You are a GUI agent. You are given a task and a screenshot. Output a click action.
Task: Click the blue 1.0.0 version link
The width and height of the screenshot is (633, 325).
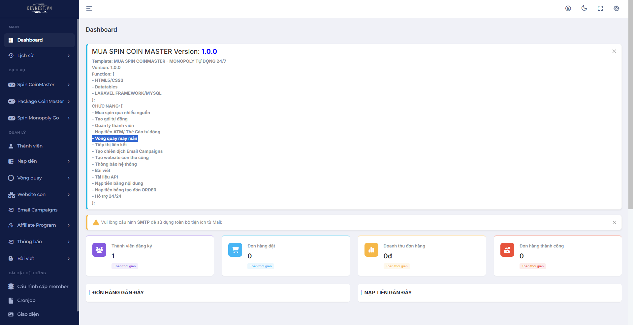tap(209, 51)
